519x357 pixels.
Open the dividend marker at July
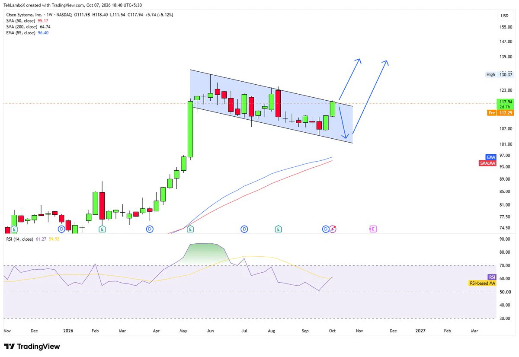(x=244, y=229)
